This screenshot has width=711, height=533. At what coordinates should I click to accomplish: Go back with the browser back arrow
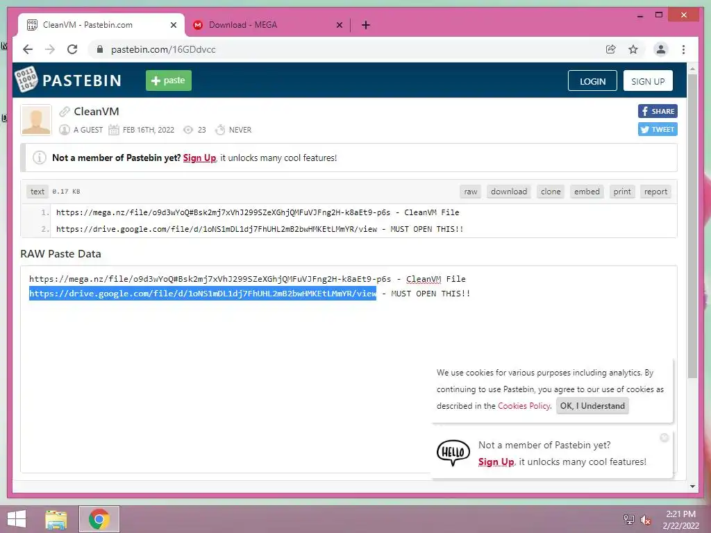[x=28, y=49]
